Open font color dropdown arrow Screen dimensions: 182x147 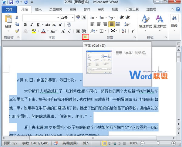(48, 31)
